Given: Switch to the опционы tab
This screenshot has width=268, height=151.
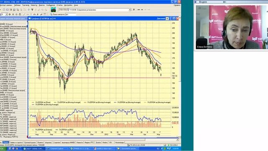Looking at the screenshot, I should pyautogui.click(x=48, y=143).
